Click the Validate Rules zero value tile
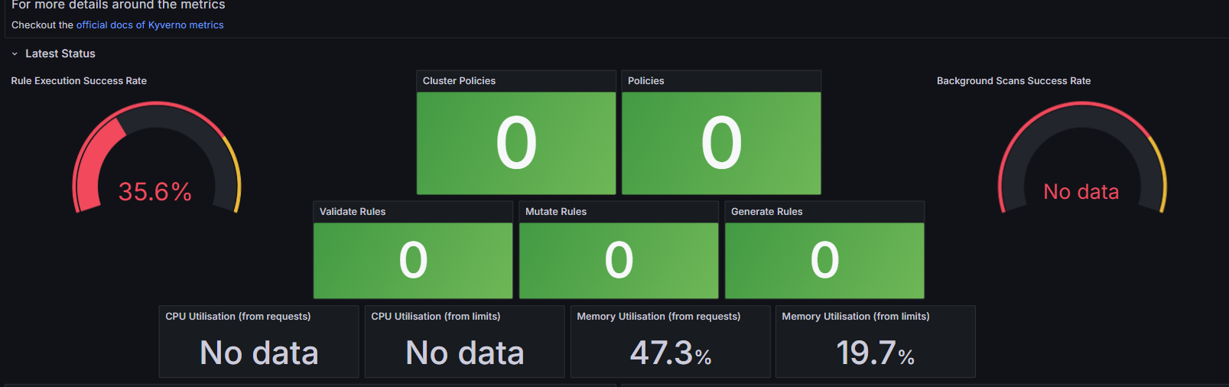 [x=413, y=260]
